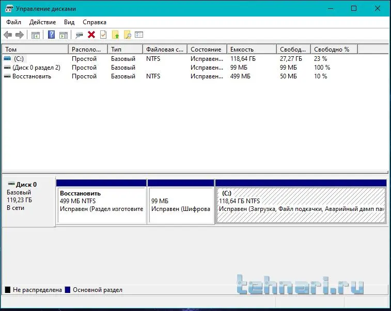This screenshot has width=391, height=311.
Task: Click the show/hide console tree icon
Action: (36, 35)
